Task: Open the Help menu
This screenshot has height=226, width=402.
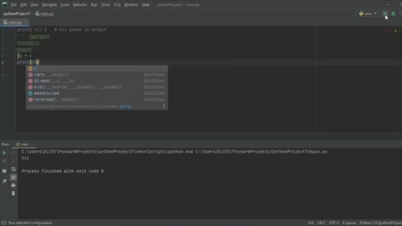Action: coord(146,4)
